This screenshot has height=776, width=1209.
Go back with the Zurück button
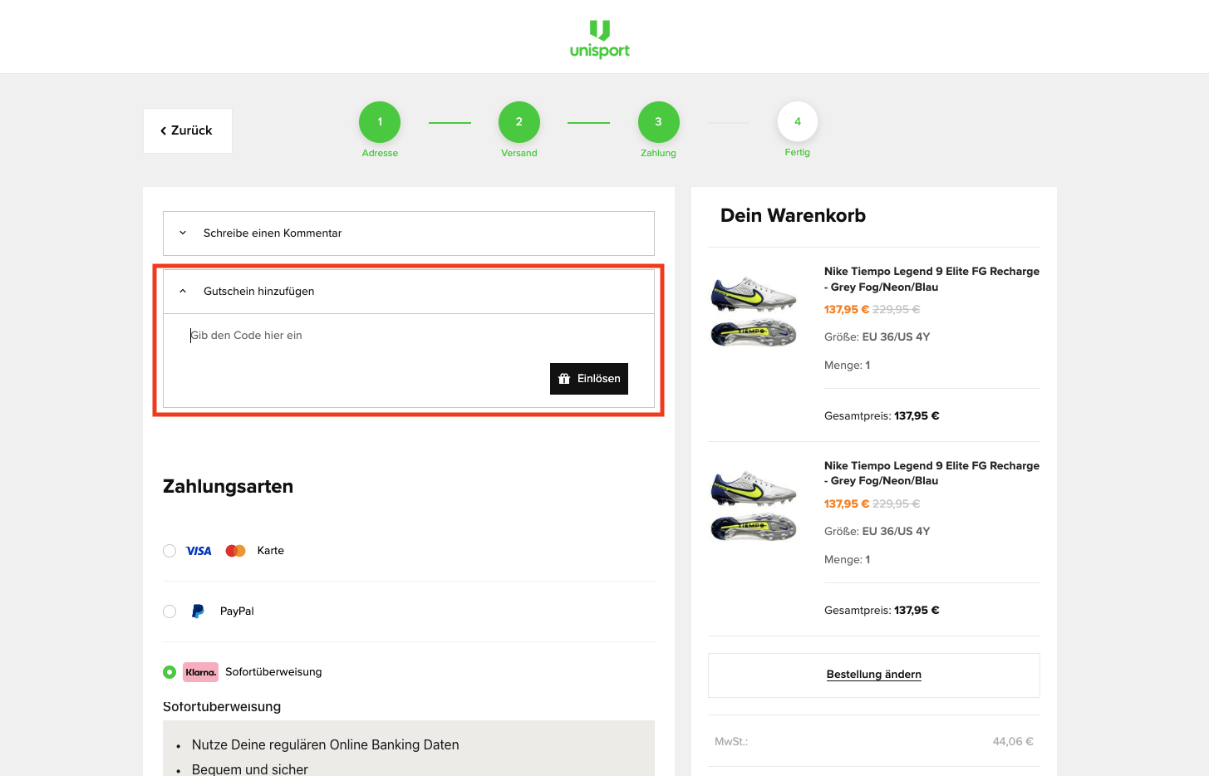[x=188, y=130]
